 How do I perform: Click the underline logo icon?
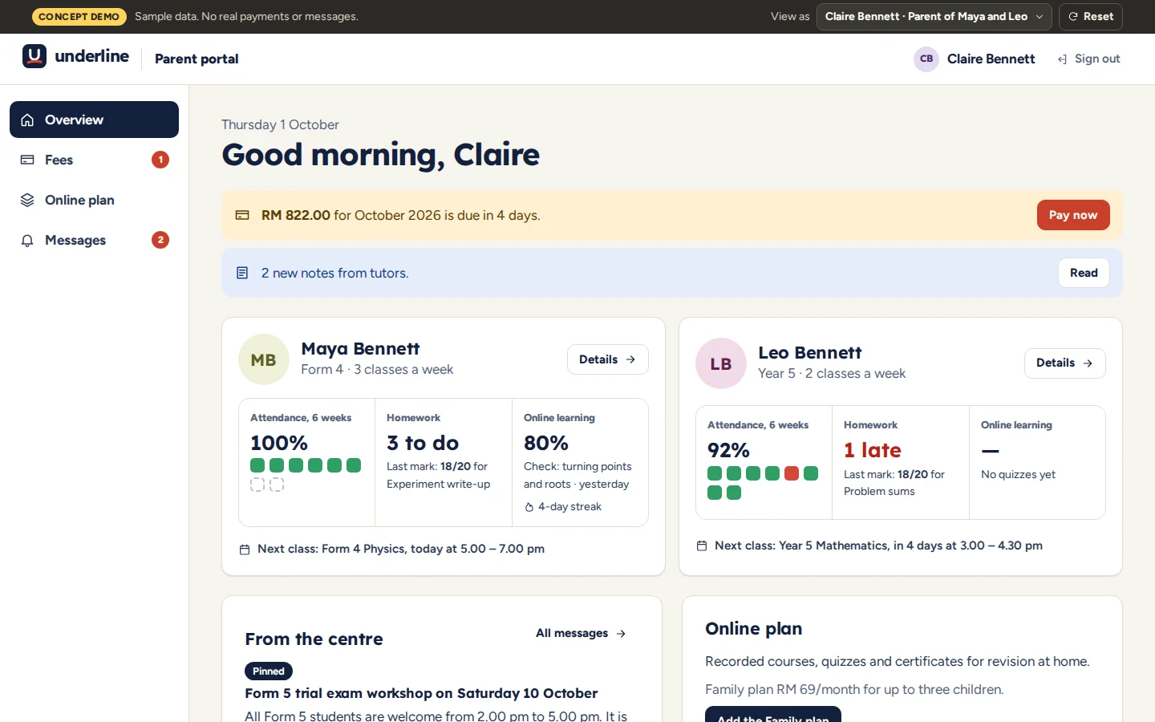(34, 56)
